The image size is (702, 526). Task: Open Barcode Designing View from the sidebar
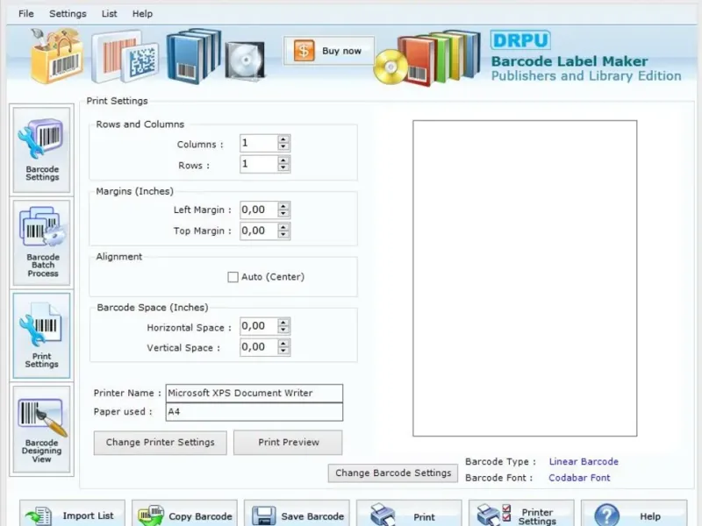pos(41,429)
